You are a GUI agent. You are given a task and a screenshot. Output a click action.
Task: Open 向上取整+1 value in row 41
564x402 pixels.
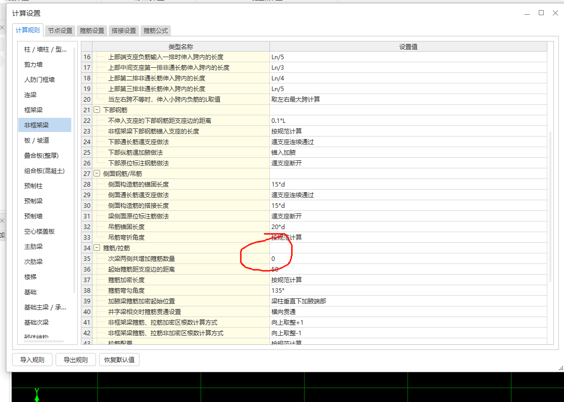pyautogui.click(x=408, y=322)
